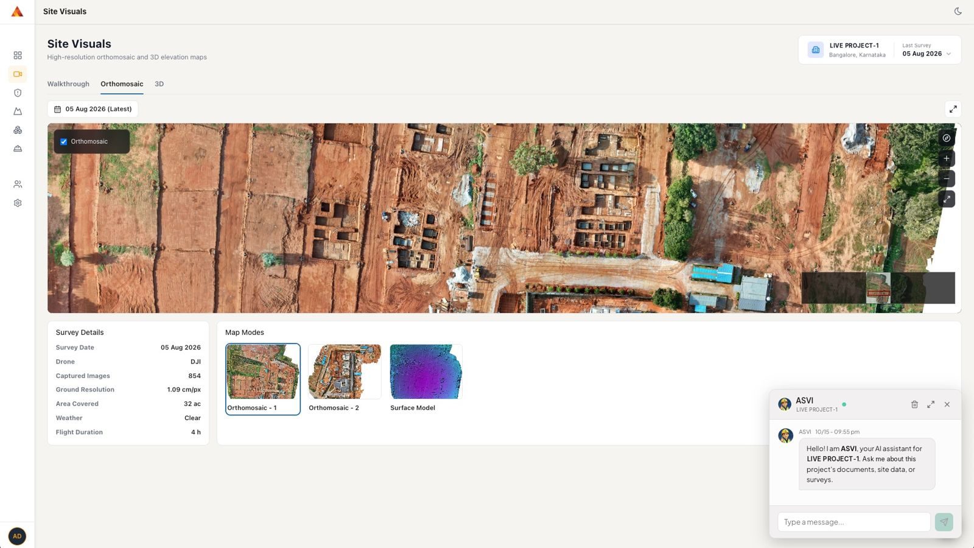Click the AD user avatar
The width and height of the screenshot is (974, 548).
point(17,536)
